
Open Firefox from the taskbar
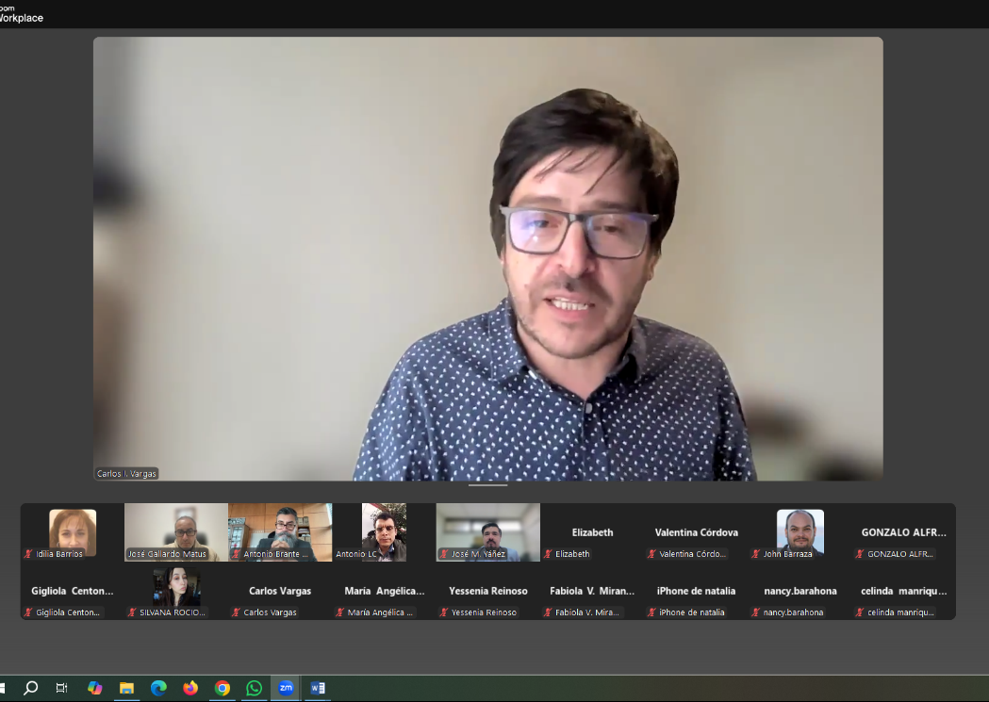tap(190, 688)
